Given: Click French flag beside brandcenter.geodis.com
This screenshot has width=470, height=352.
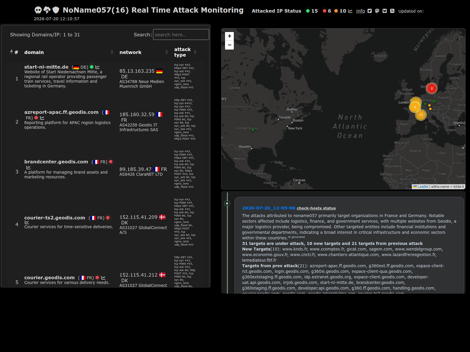Looking at the screenshot, I should click(x=96, y=162).
